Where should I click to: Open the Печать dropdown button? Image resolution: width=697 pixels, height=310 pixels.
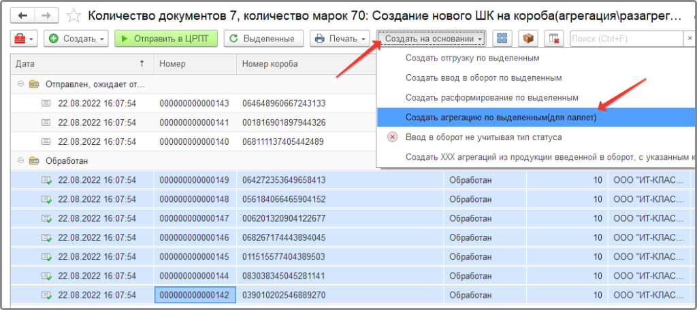pyautogui.click(x=340, y=39)
